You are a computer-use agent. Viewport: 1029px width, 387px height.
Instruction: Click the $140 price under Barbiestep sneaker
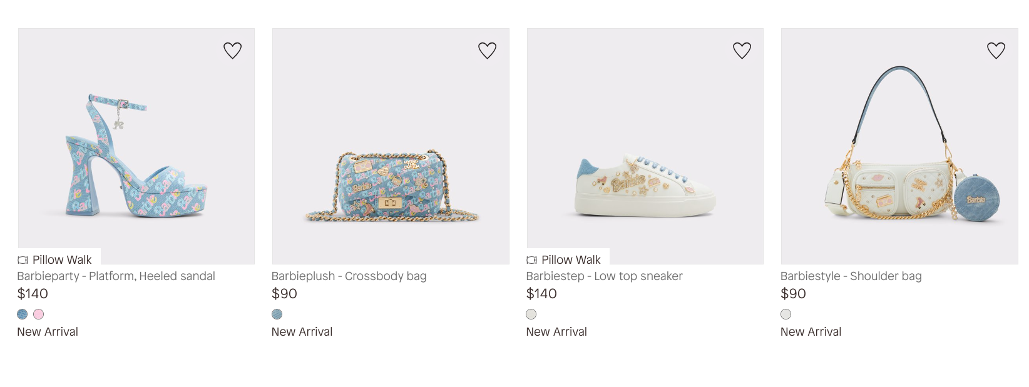(541, 294)
